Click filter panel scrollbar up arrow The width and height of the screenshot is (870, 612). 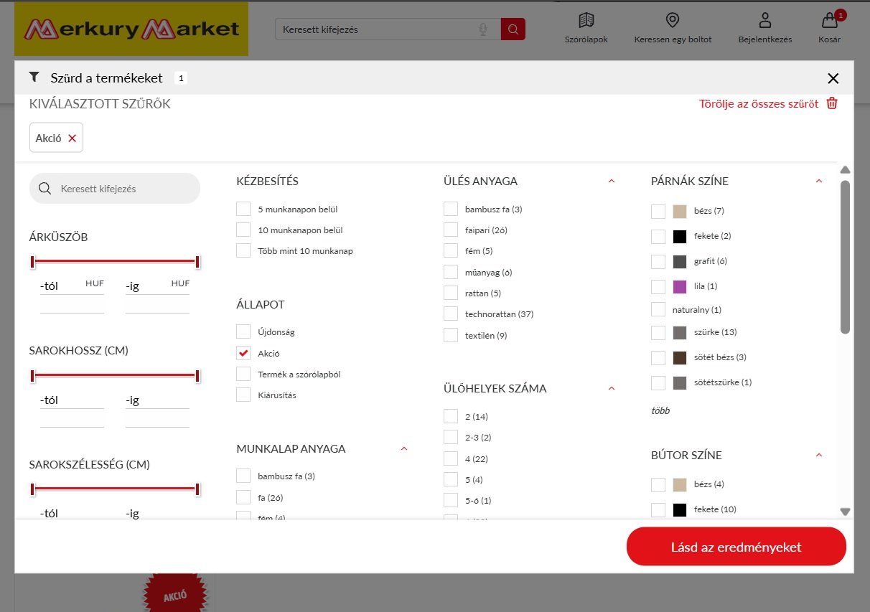[x=845, y=170]
